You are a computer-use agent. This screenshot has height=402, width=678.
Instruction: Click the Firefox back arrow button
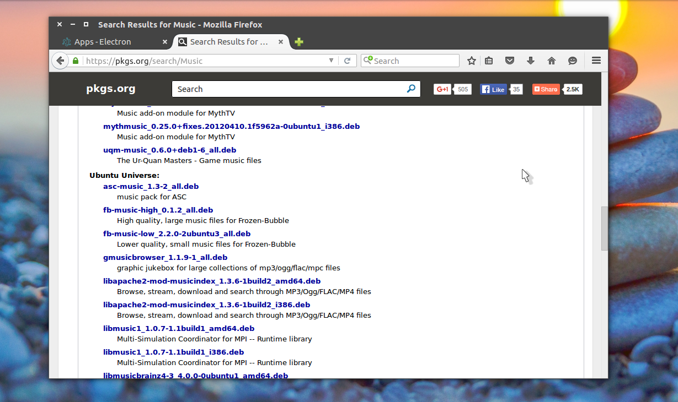60,61
